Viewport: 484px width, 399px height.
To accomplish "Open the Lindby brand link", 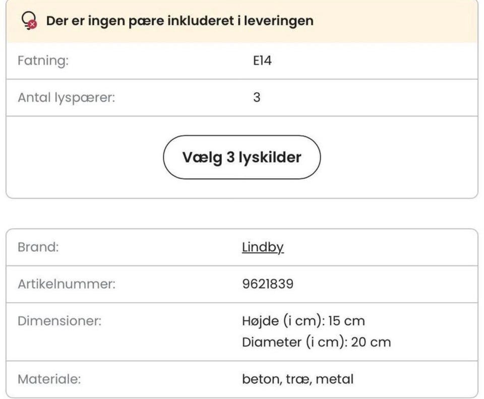I will pos(263,248).
